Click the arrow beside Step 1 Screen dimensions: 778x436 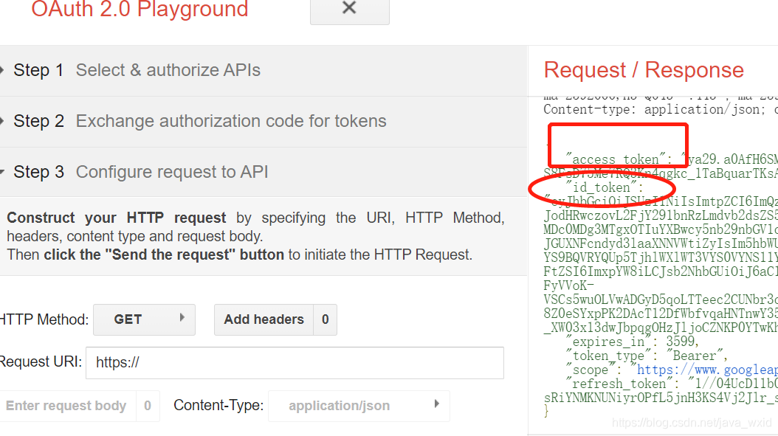click(4, 70)
